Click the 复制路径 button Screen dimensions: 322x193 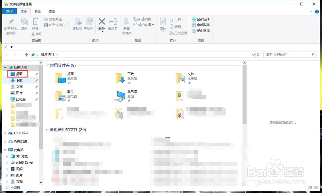(x=53, y=19)
